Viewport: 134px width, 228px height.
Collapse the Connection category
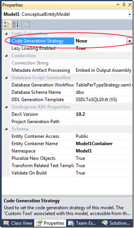point(6,56)
